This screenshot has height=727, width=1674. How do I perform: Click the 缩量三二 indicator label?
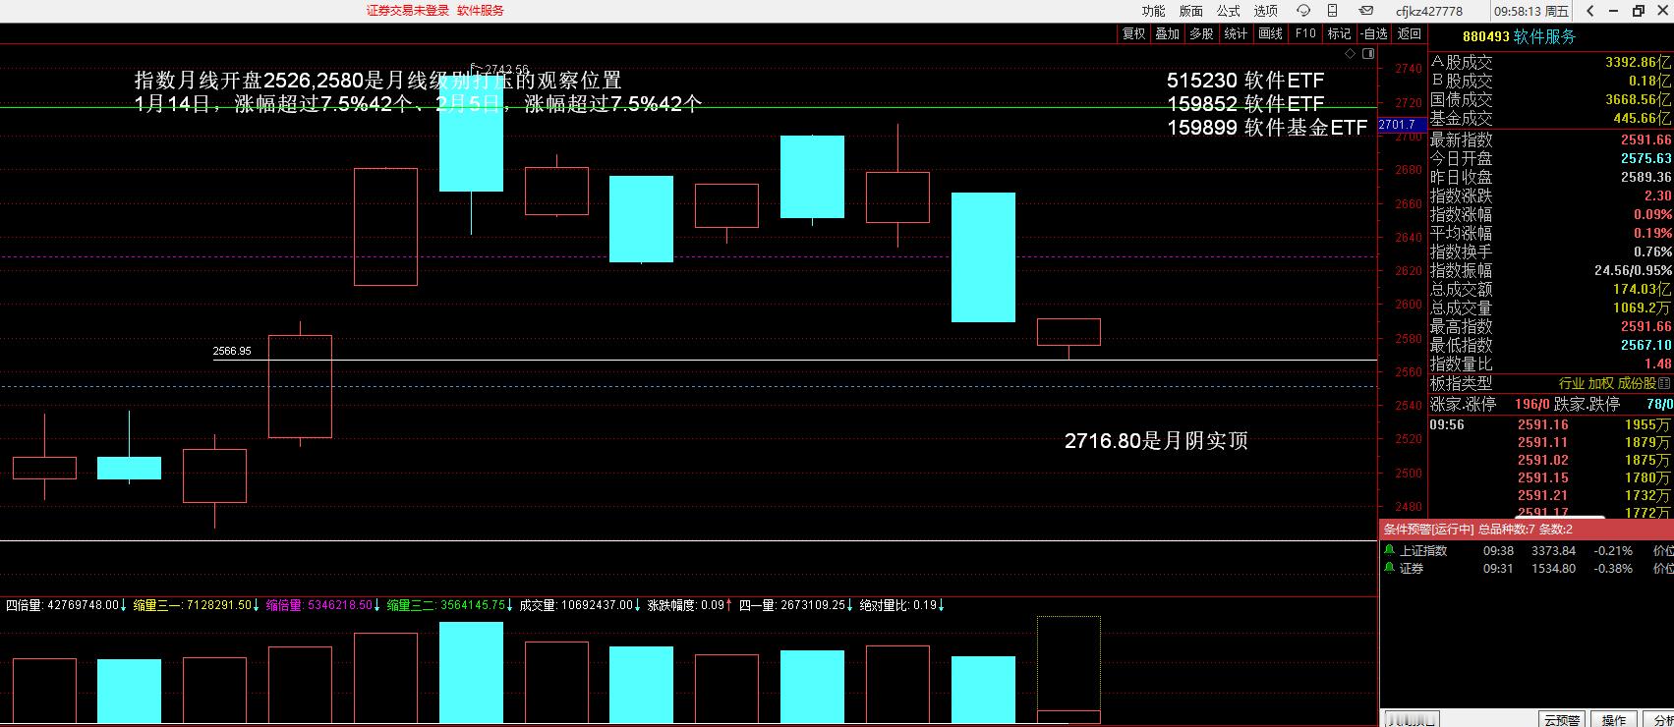click(449, 605)
